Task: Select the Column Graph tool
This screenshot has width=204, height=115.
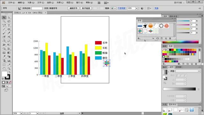Action: click(9, 61)
